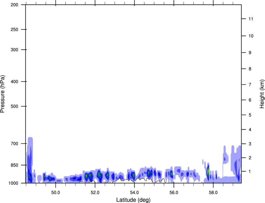Click the 'Latitude (deg)' axis title

pos(133,200)
